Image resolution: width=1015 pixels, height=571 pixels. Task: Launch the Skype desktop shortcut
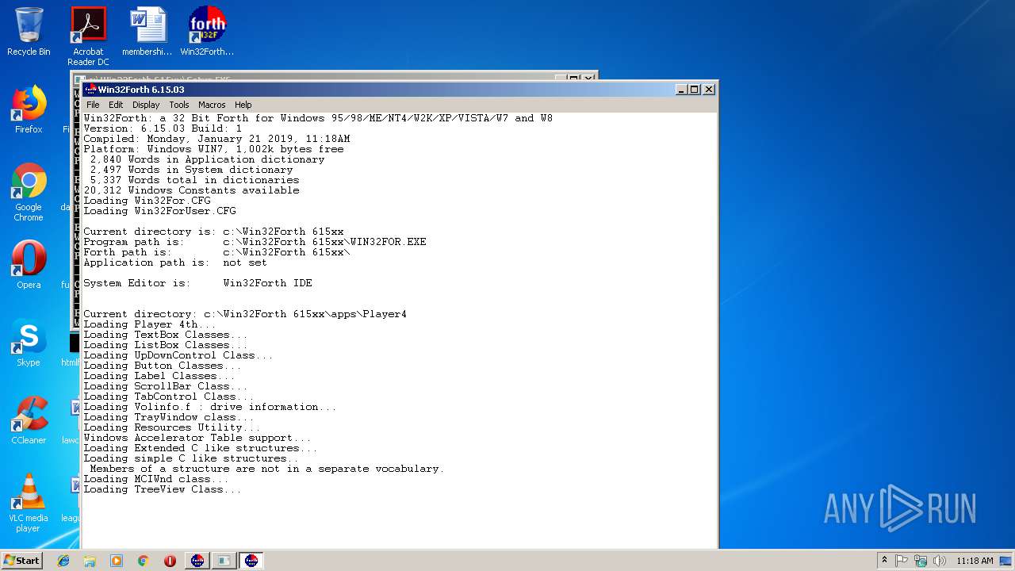tap(29, 343)
